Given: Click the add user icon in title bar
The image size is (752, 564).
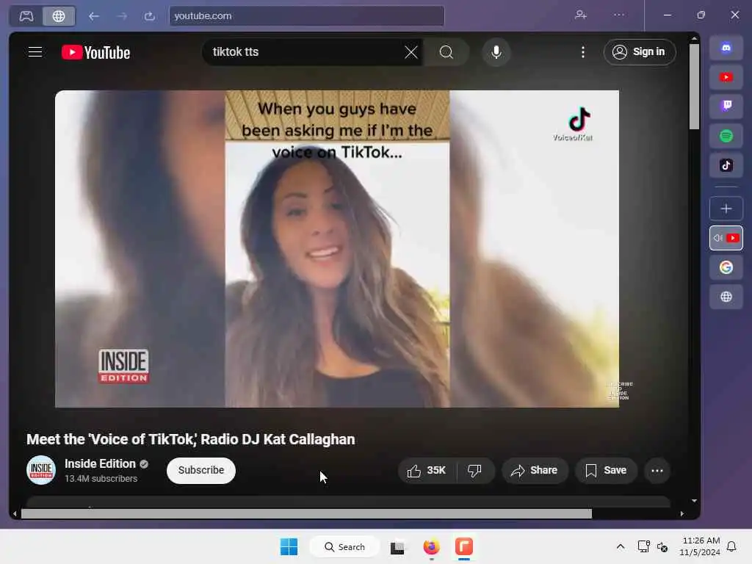Looking at the screenshot, I should pos(581,15).
